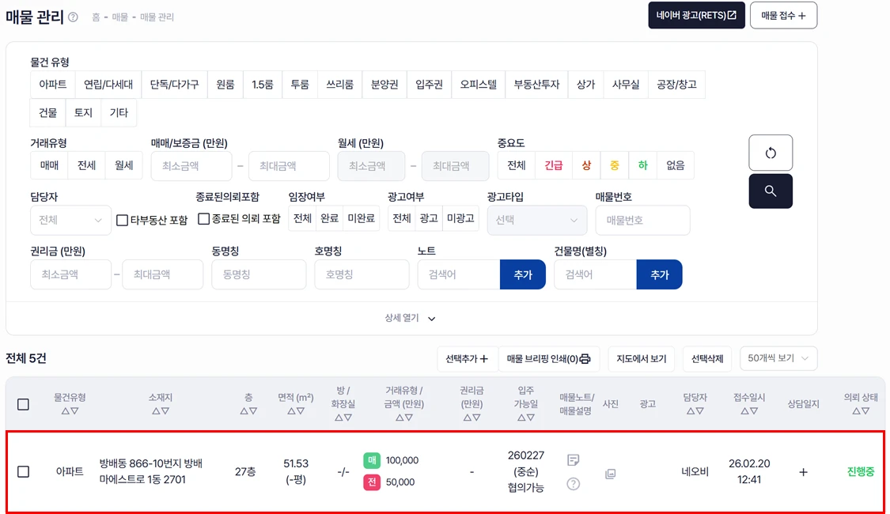This screenshot has width=890, height=514.
Task: Check the 종료된 의뢰 포함 checkbox
Action: click(204, 219)
